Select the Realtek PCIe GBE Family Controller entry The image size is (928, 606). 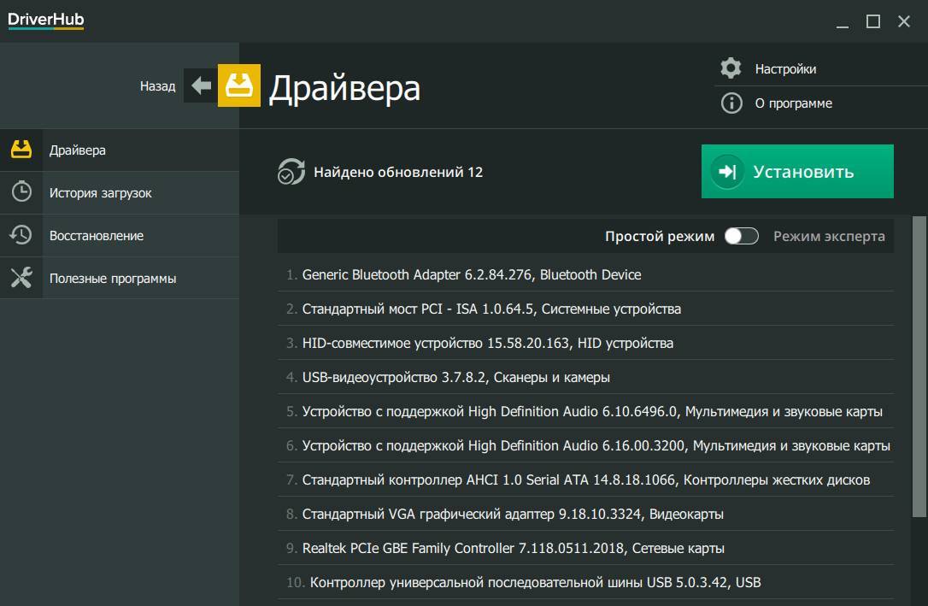point(513,548)
